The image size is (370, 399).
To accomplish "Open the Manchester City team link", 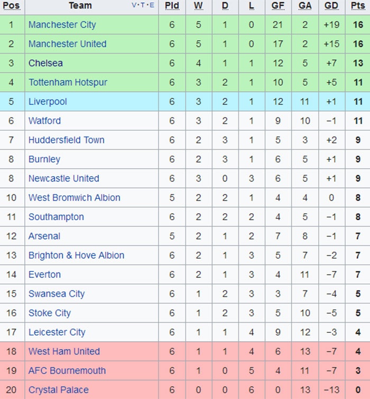I will 62,25.
